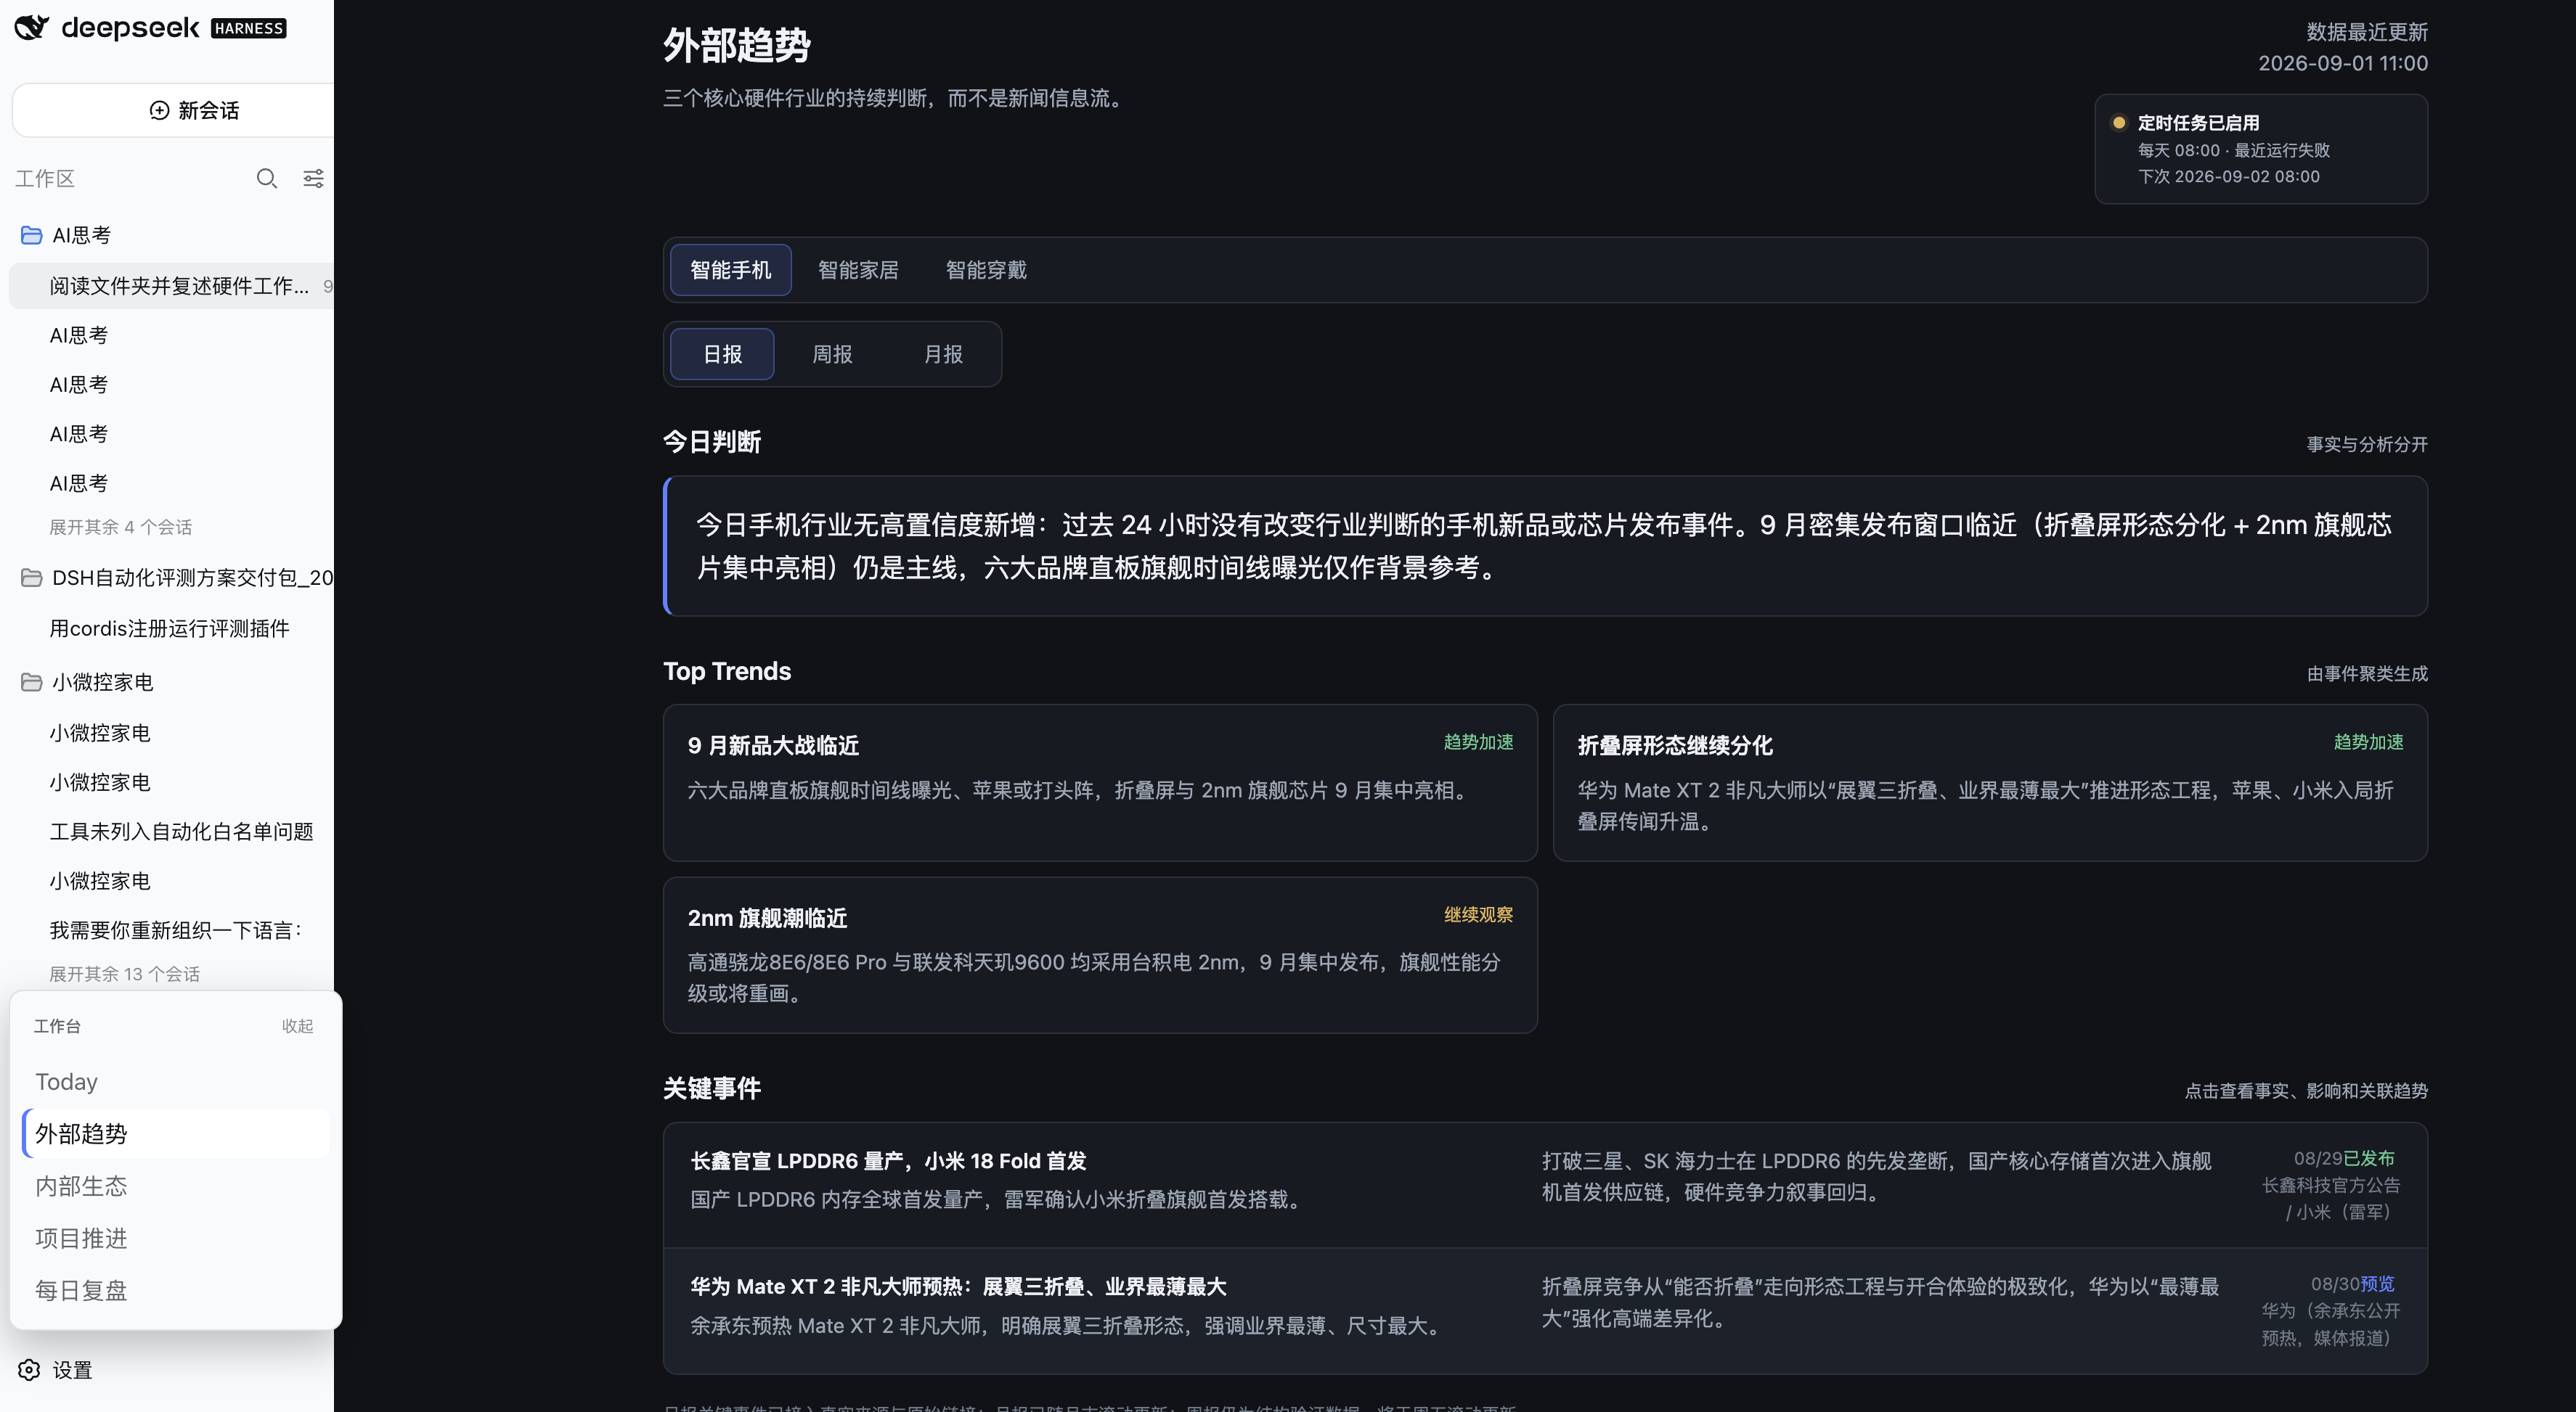Click the HARNESS badge beside deepseek

(248, 28)
